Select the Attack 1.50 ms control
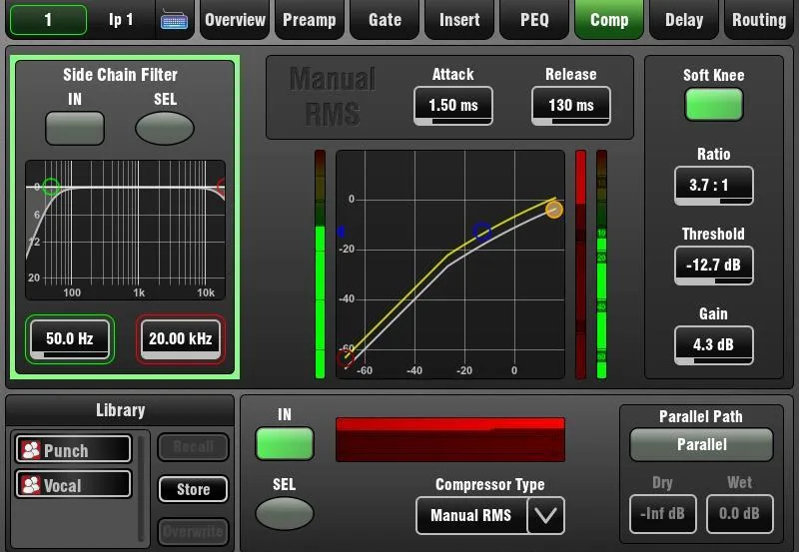Viewport: 799px width, 552px height. point(453,106)
